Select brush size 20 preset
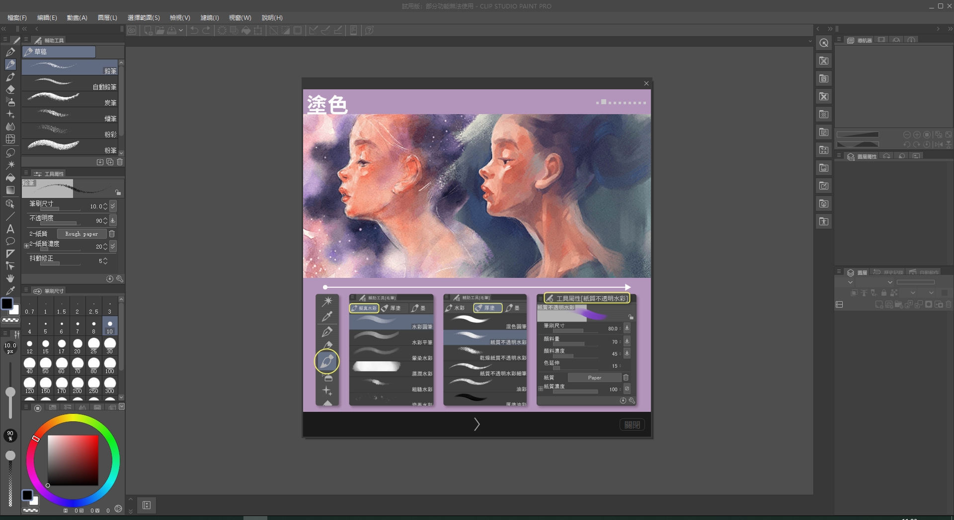Screen dimensions: 954x520 pyautogui.click(x=78, y=346)
